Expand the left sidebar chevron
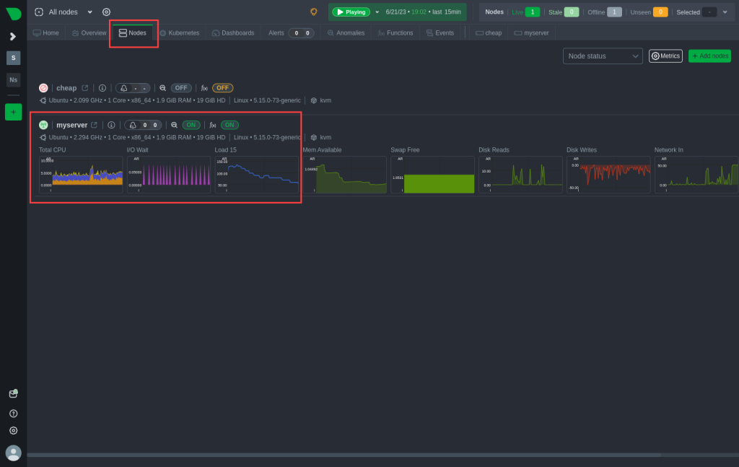The image size is (739, 467). (13, 36)
